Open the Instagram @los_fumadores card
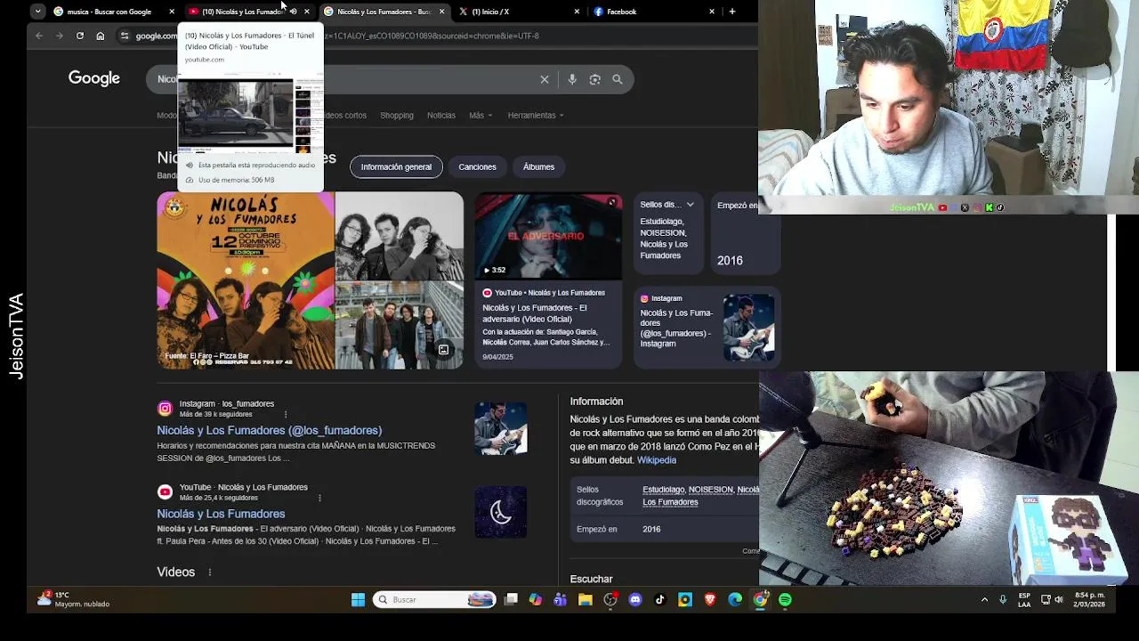The height and width of the screenshot is (641, 1139). [707, 327]
